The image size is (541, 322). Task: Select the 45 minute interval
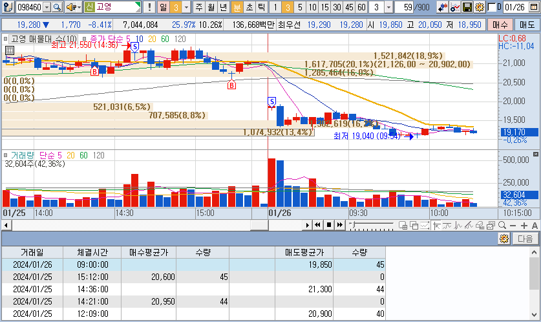(x=349, y=7)
